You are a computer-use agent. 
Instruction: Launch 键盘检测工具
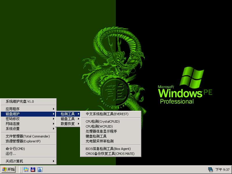point(111,136)
